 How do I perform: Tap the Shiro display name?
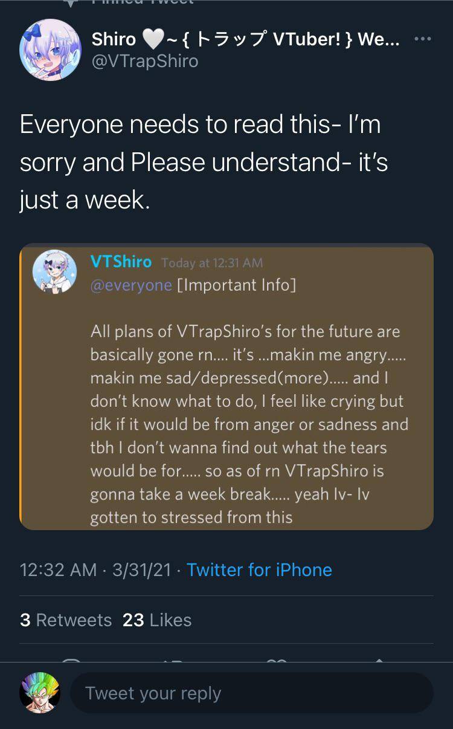click(114, 40)
